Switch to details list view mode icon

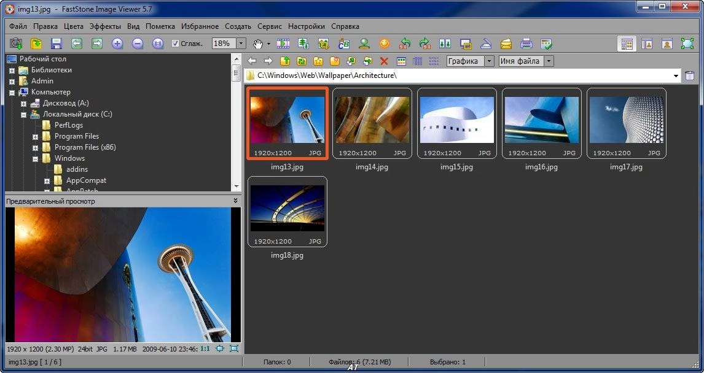[x=418, y=61]
